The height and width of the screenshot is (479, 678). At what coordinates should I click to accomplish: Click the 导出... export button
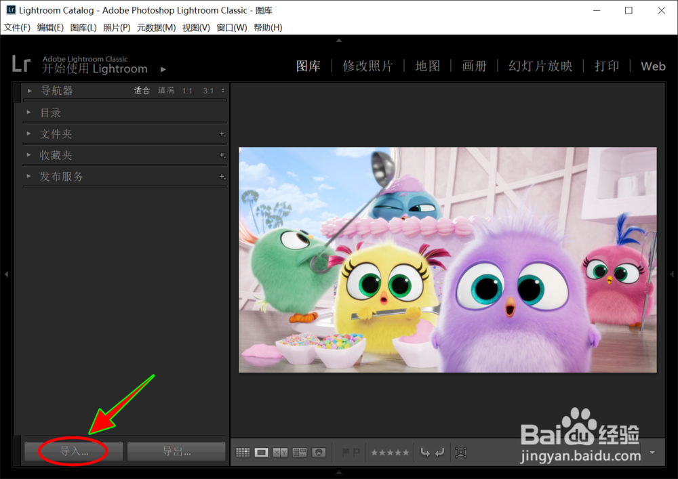176,451
